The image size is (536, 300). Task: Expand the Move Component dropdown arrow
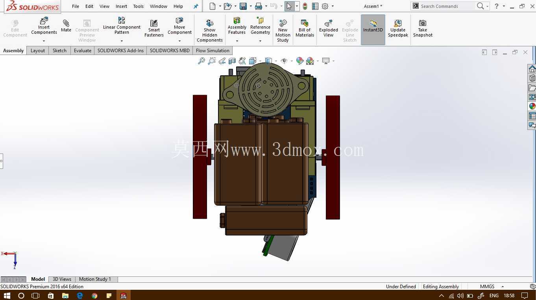[x=179, y=41]
